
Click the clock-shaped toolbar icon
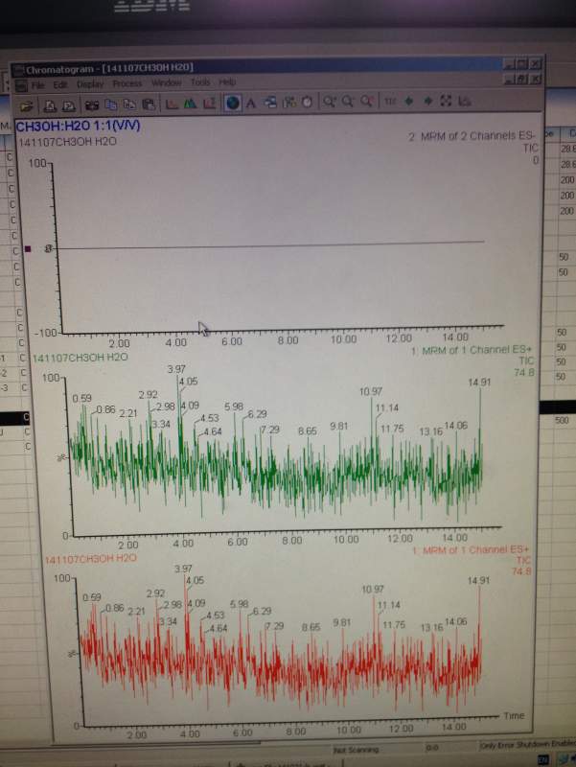(x=307, y=102)
